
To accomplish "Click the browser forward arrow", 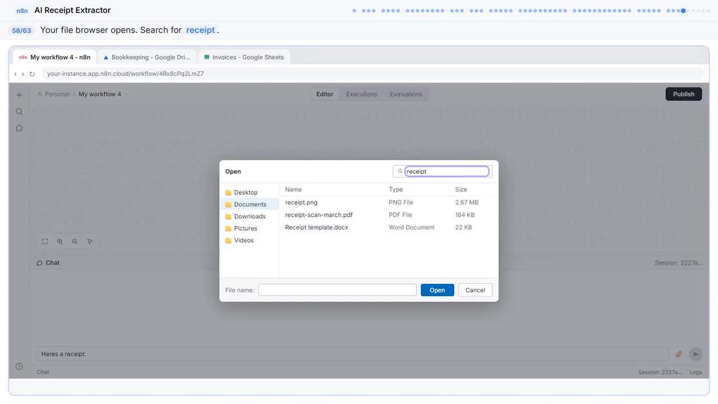I will click(x=23, y=74).
